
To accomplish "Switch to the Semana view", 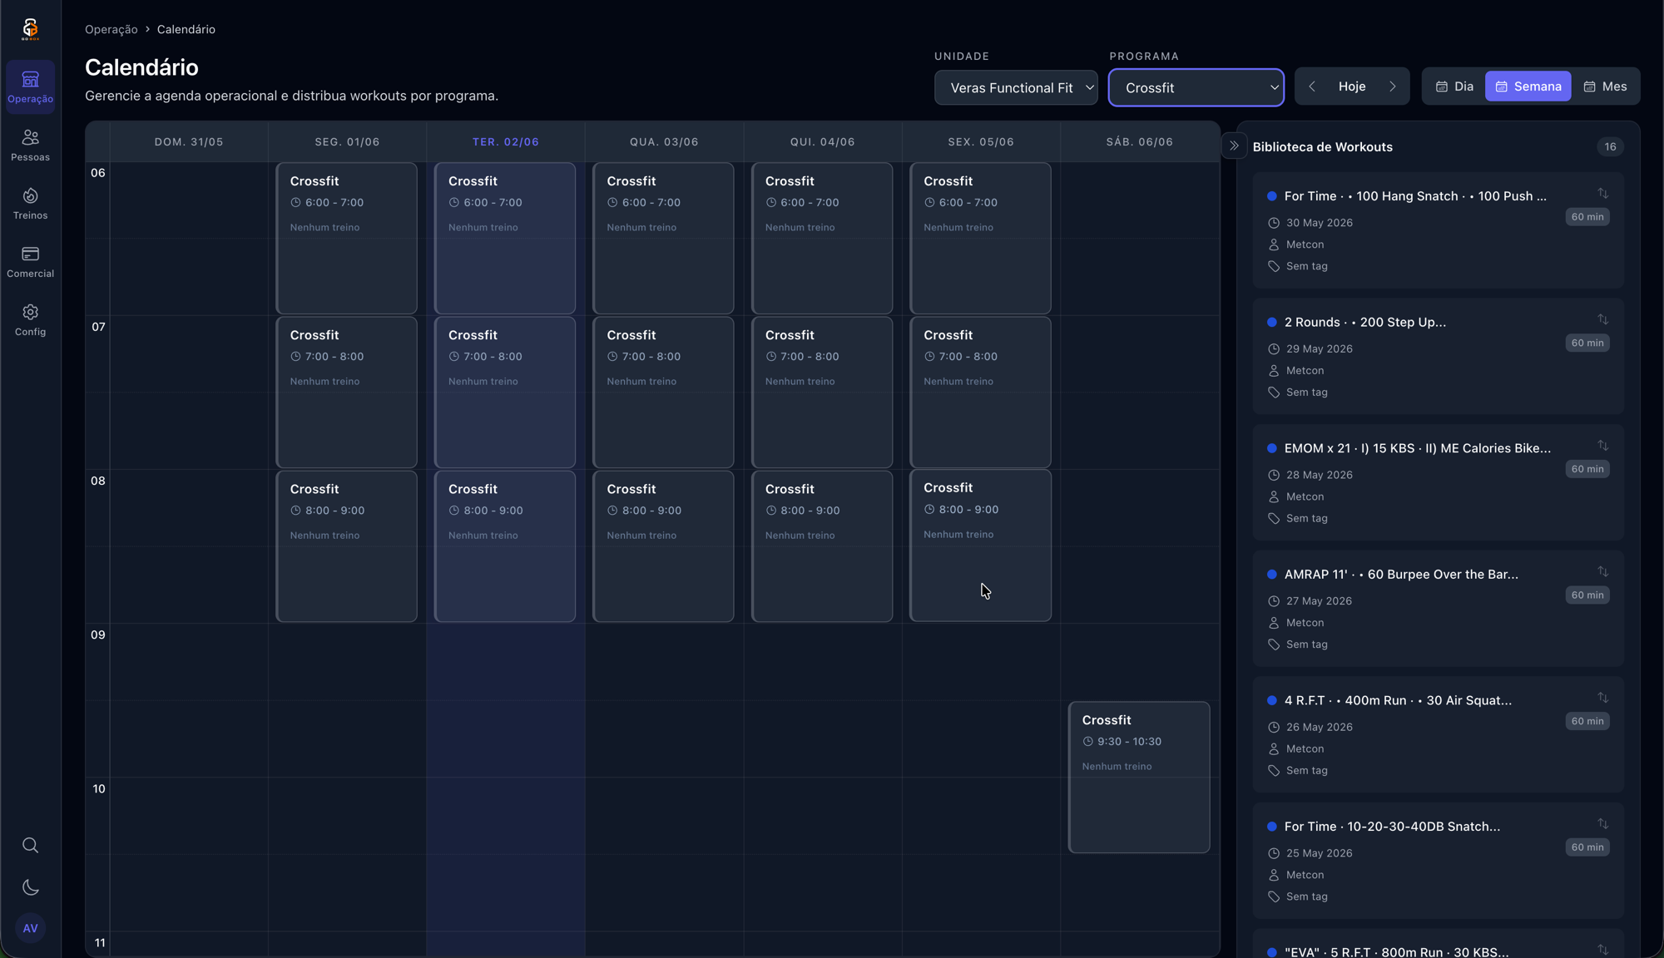I will tap(1528, 86).
